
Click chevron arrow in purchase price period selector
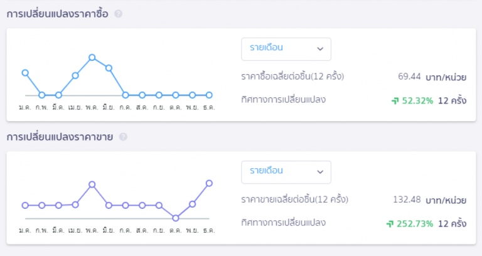coord(320,49)
